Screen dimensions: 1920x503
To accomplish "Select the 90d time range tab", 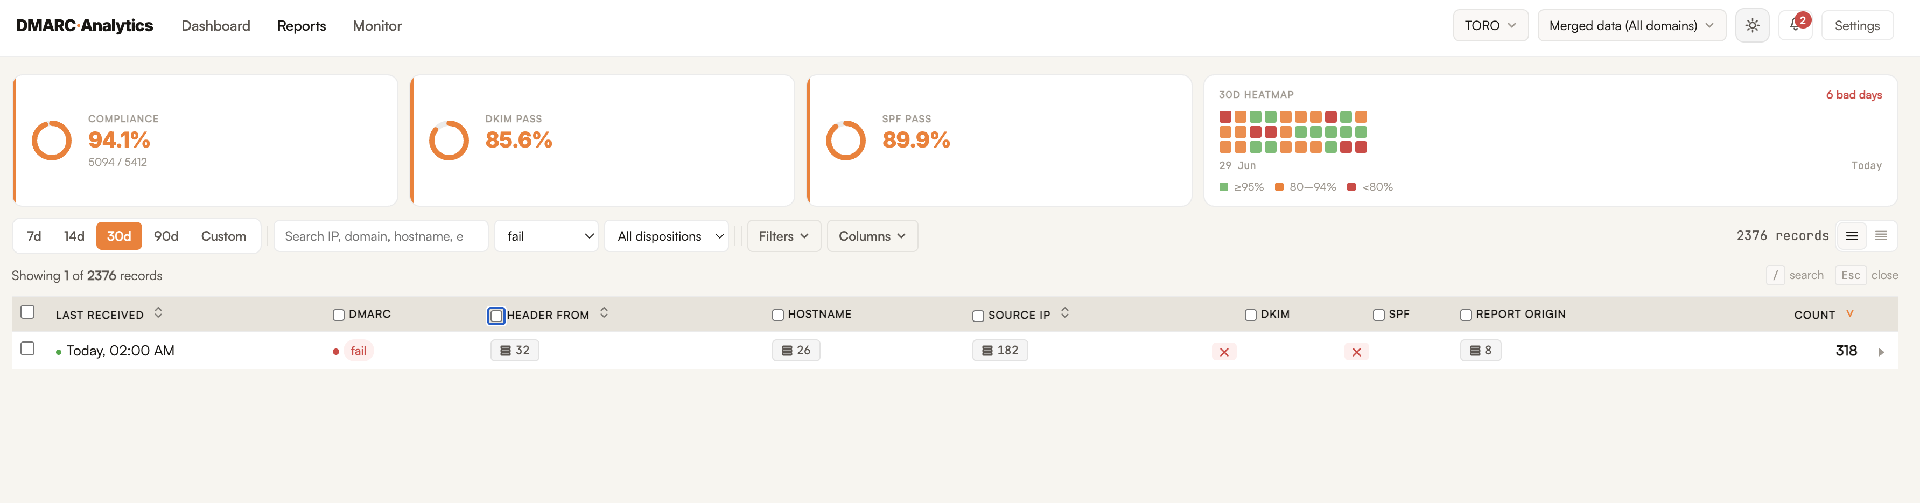I will pyautogui.click(x=166, y=236).
